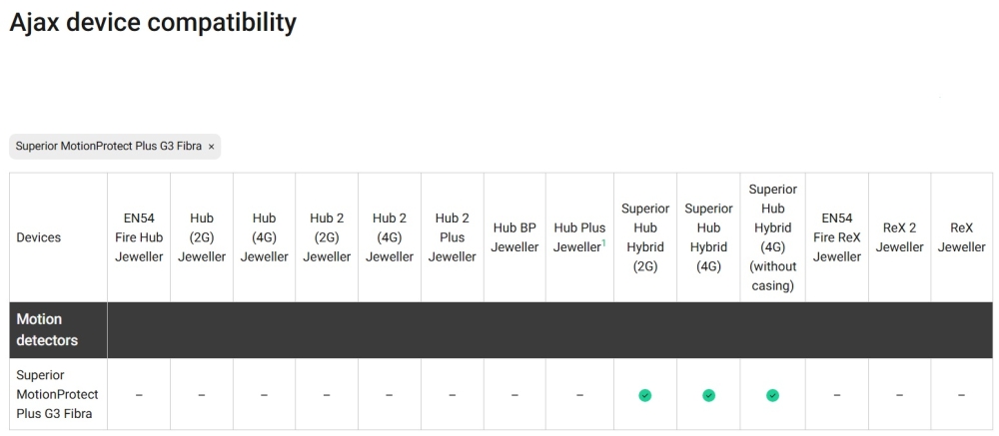Click the Hub BP Jeweller column header
Image resolution: width=999 pixels, height=436 pixels.
[514, 237]
